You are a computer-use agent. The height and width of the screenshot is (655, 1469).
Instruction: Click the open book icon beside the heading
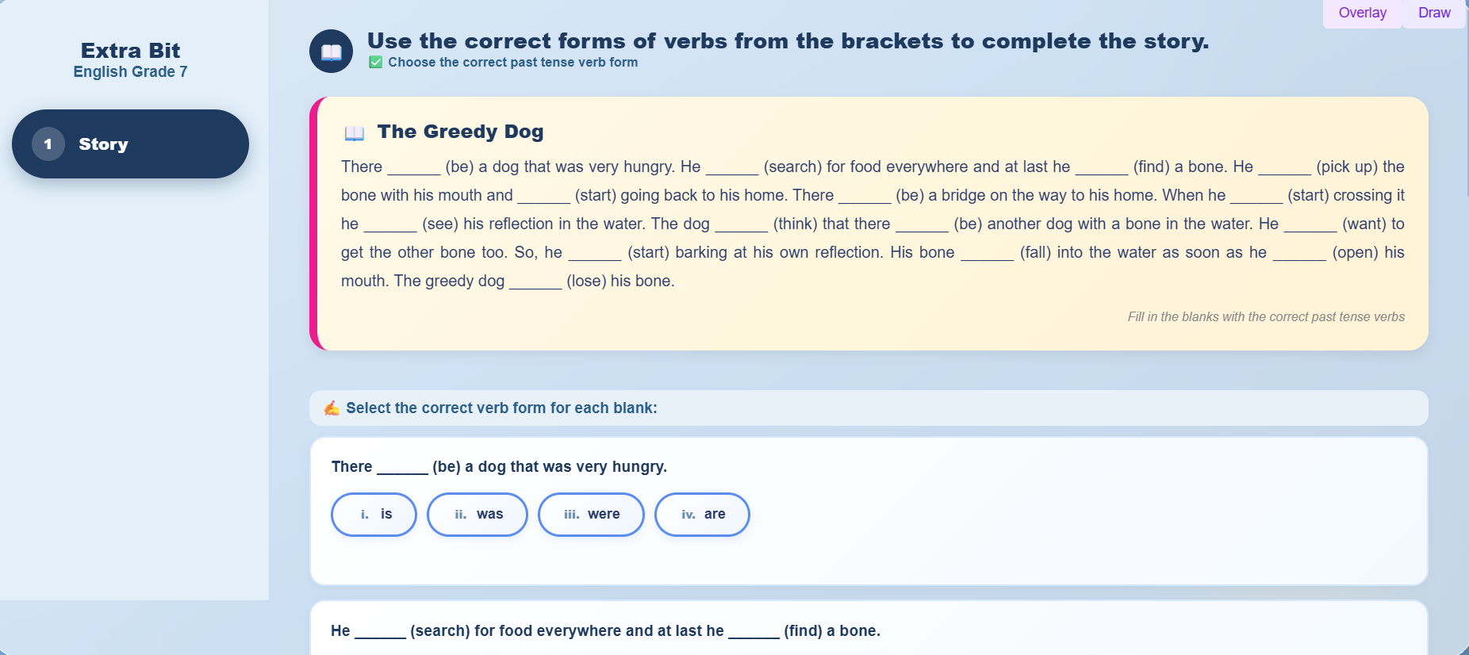click(x=331, y=52)
